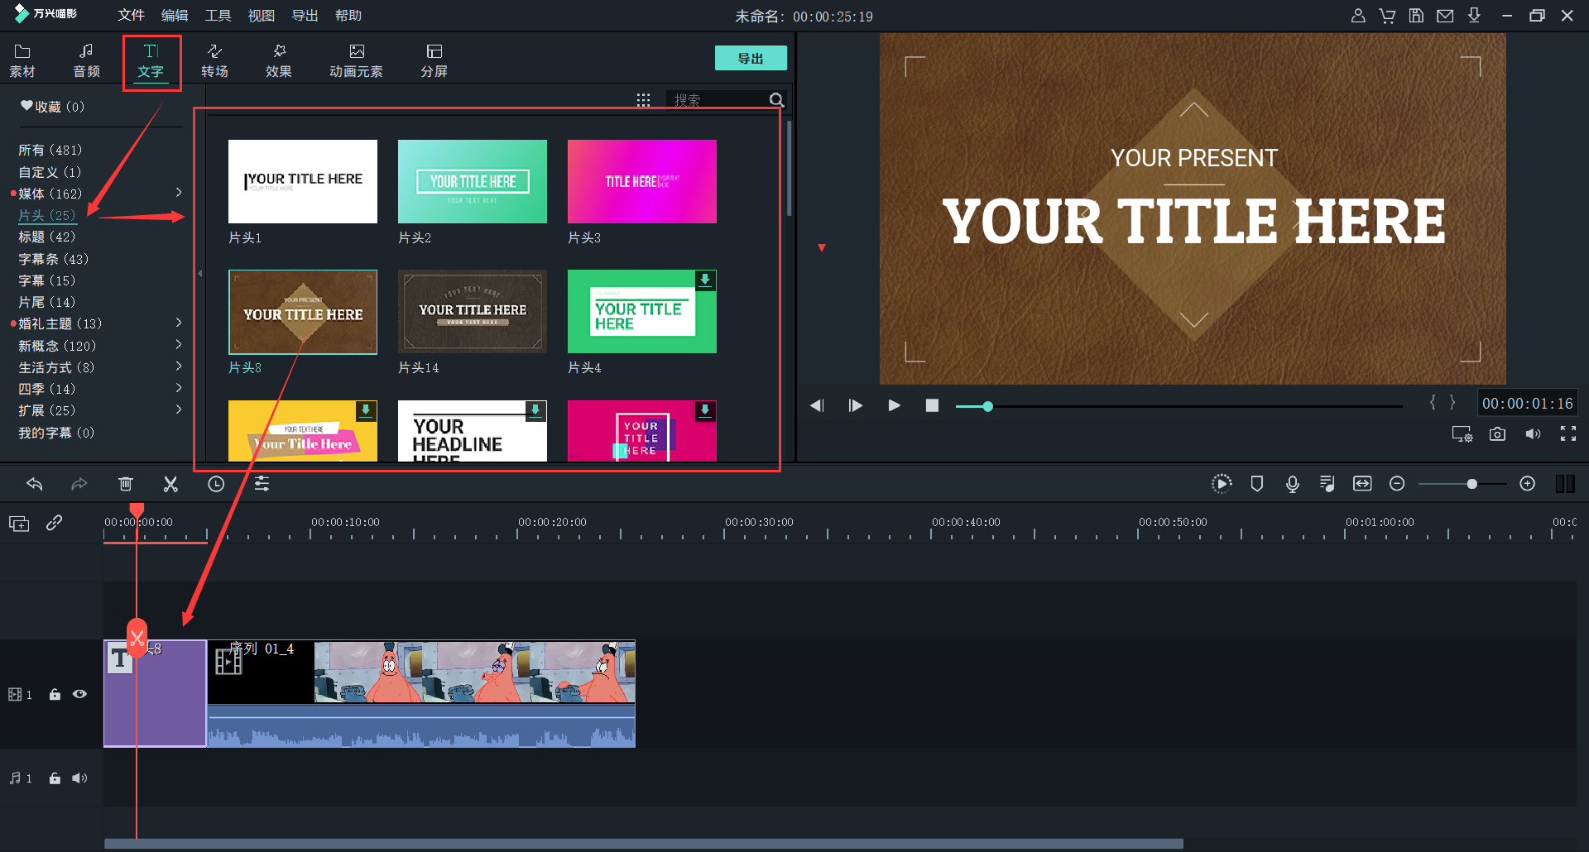Click the undo arrow in timeline toolbar

(x=35, y=485)
